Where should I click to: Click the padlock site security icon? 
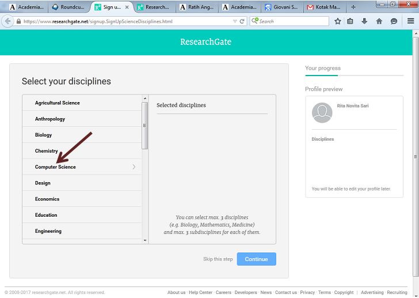(x=18, y=21)
